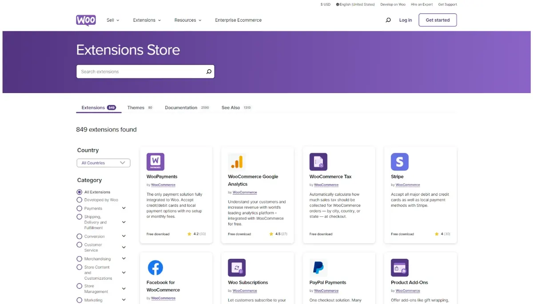Select the Store Management category radio

pos(80,286)
